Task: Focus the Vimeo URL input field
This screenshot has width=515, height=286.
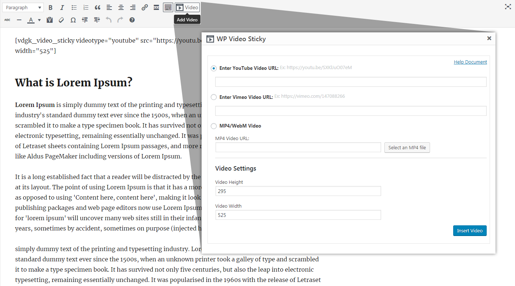Action: [351, 111]
